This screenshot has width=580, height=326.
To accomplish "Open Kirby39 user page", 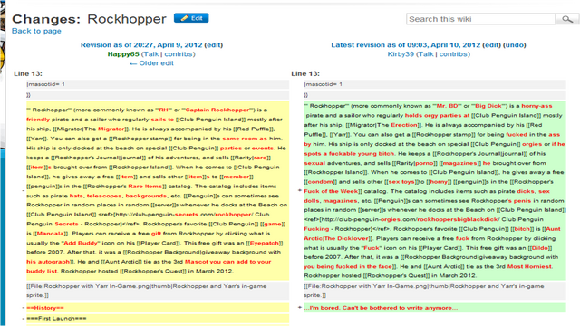I will (x=401, y=54).
